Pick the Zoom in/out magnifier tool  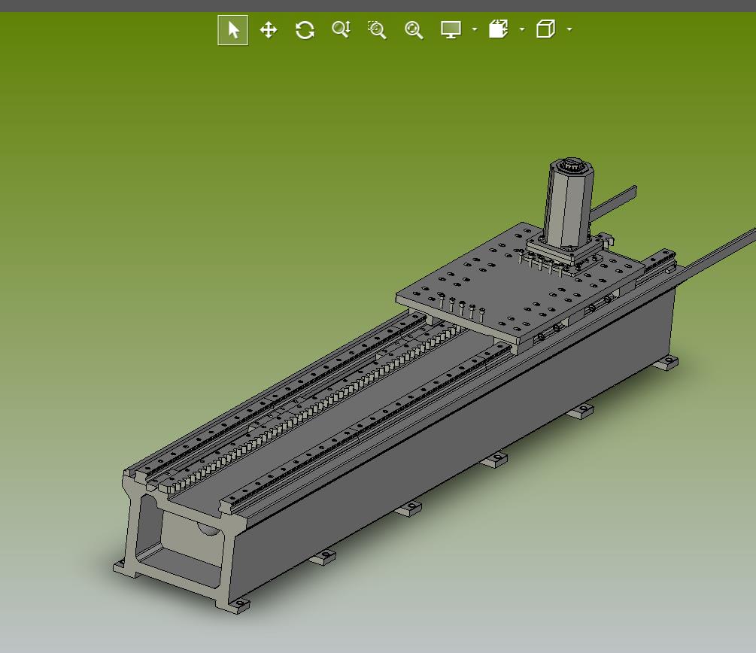tap(342, 29)
